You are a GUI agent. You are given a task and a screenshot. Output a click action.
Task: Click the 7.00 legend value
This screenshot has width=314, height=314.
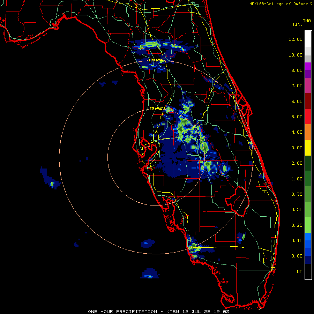[x=297, y=86]
